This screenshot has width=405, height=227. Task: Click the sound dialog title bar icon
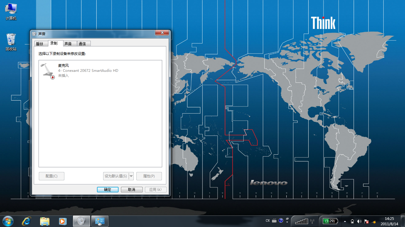(34, 34)
